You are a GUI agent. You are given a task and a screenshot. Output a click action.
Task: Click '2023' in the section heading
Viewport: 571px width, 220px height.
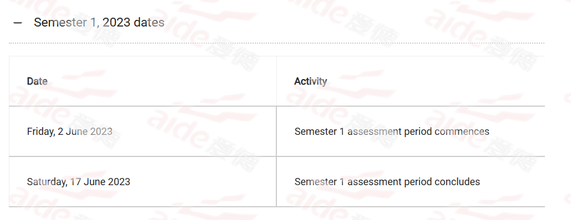[x=116, y=23]
